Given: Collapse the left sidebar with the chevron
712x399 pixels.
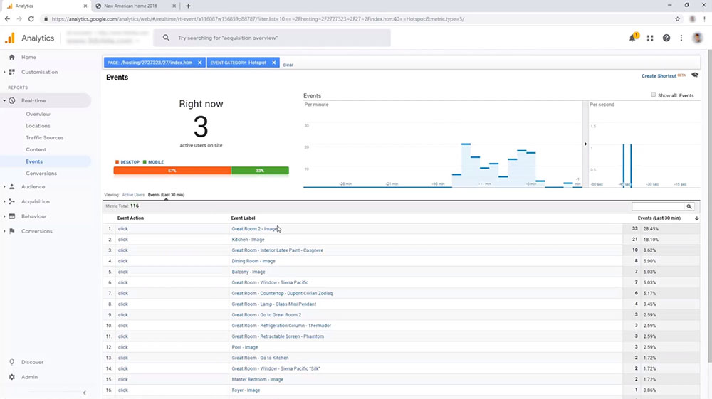Looking at the screenshot, I should [85, 393].
